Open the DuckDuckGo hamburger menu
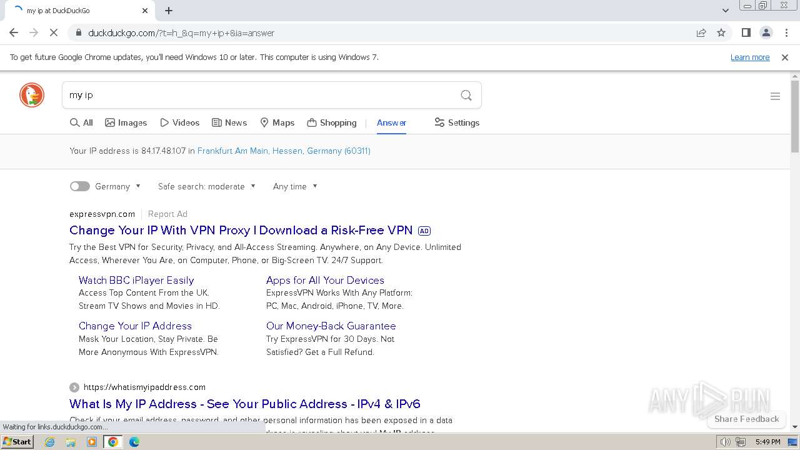 tap(775, 96)
